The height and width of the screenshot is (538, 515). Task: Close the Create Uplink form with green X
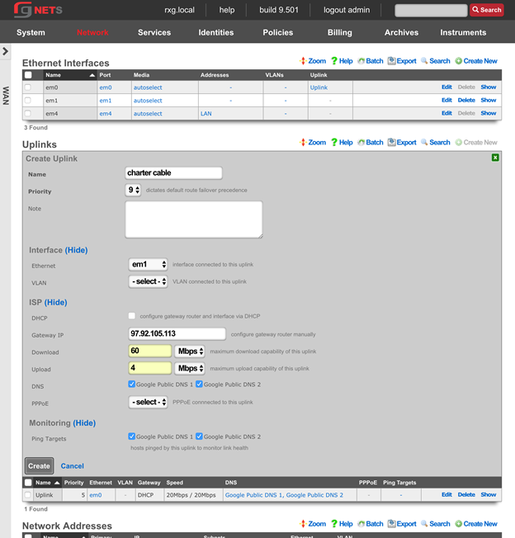[495, 157]
